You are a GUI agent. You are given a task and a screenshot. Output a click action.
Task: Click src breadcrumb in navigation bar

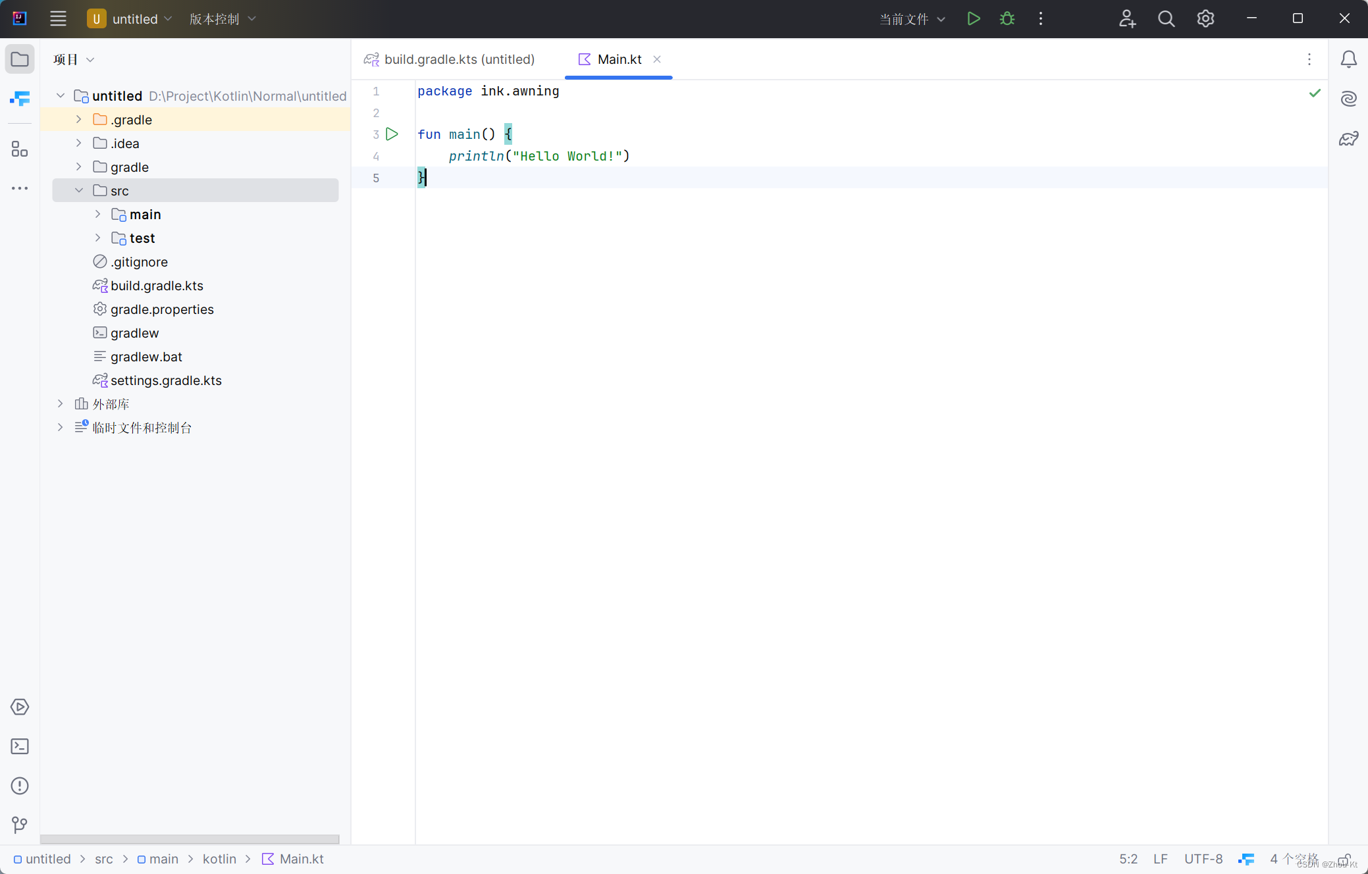pyautogui.click(x=104, y=859)
